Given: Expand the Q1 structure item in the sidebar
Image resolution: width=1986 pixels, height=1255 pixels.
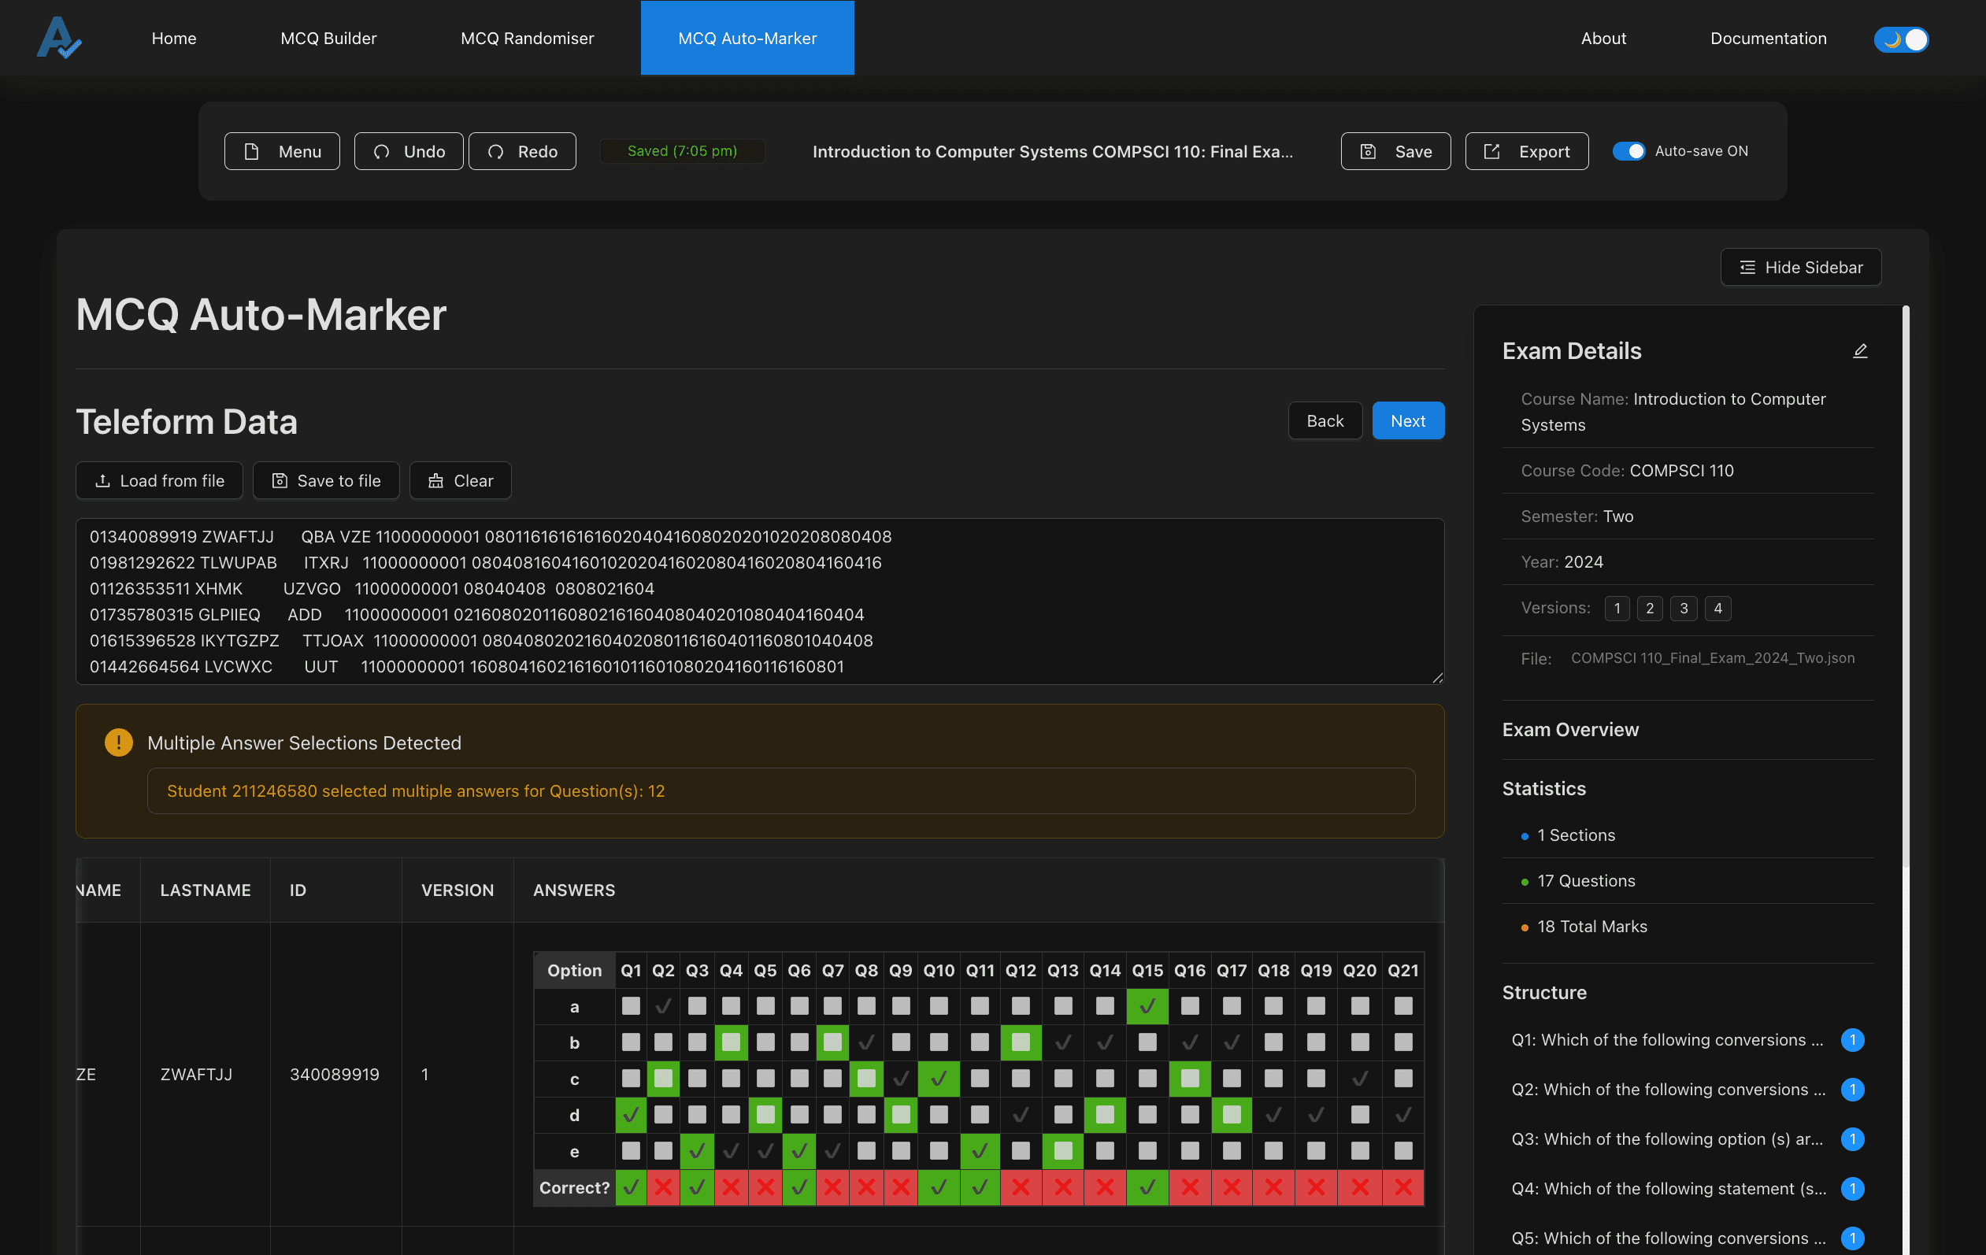Looking at the screenshot, I should [1667, 1040].
